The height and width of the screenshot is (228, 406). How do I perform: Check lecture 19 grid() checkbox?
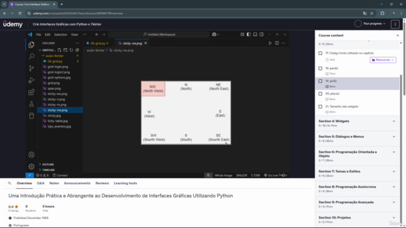320,81
